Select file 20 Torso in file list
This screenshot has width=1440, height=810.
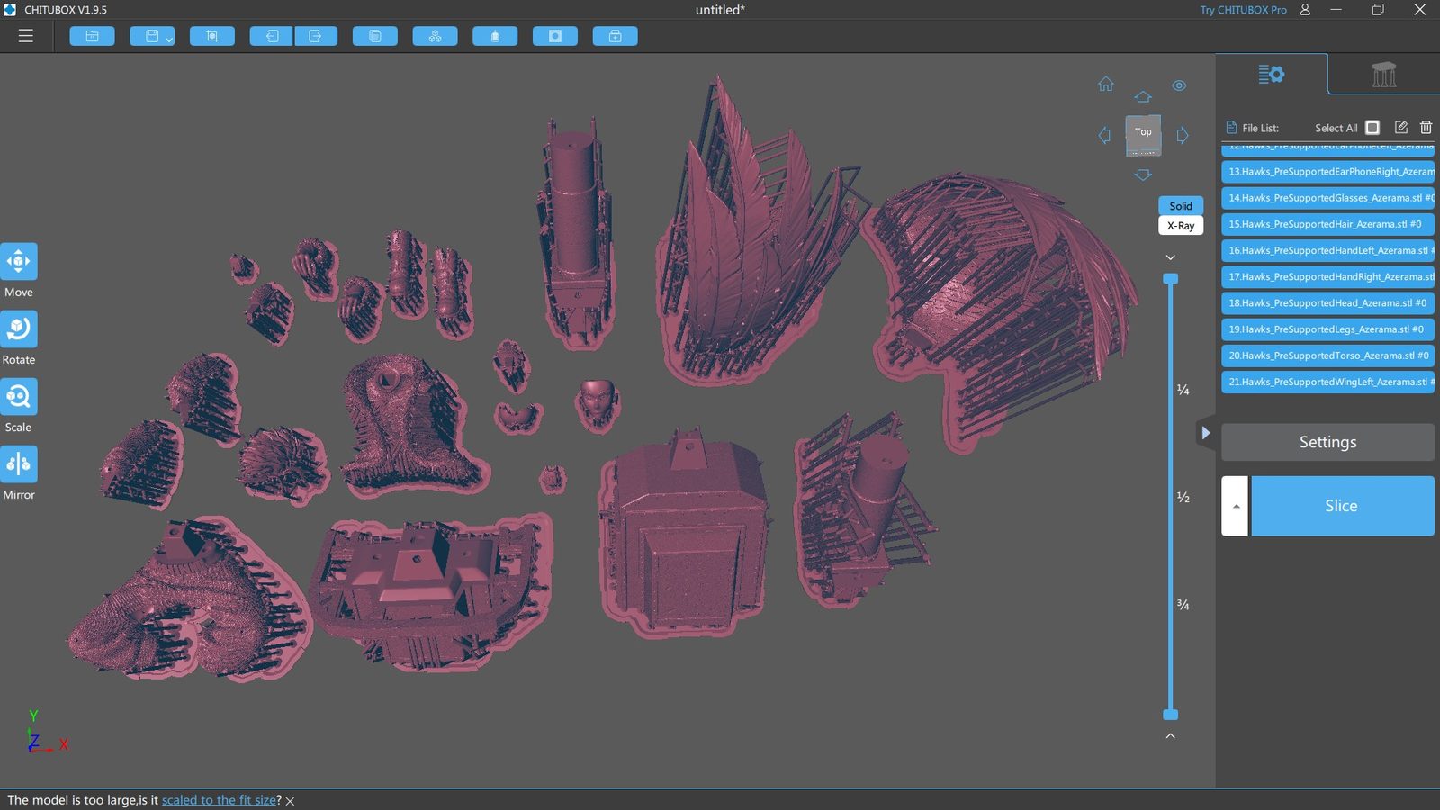[x=1327, y=355]
